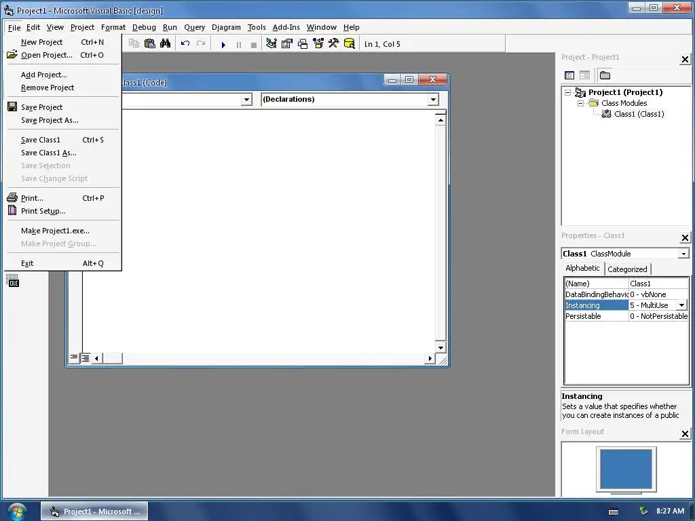Viewport: 695px width, 521px height.
Task: Switch to Full Module View
Action: click(x=85, y=358)
